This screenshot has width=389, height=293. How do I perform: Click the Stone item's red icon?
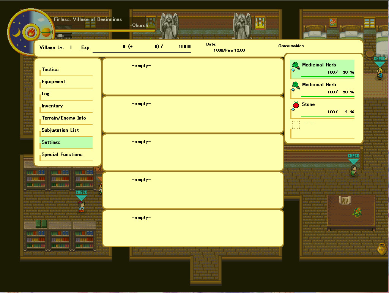296,106
